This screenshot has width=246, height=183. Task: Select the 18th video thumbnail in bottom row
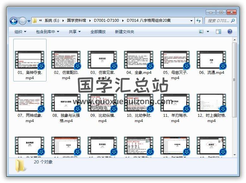click(x=212, y=145)
